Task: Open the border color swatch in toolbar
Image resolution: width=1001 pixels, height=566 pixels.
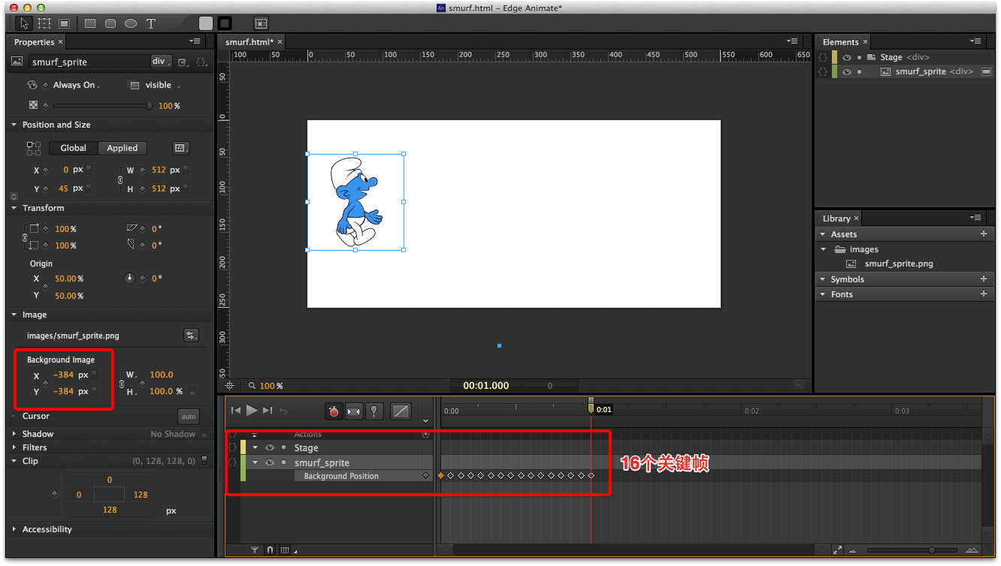Action: coord(225,23)
